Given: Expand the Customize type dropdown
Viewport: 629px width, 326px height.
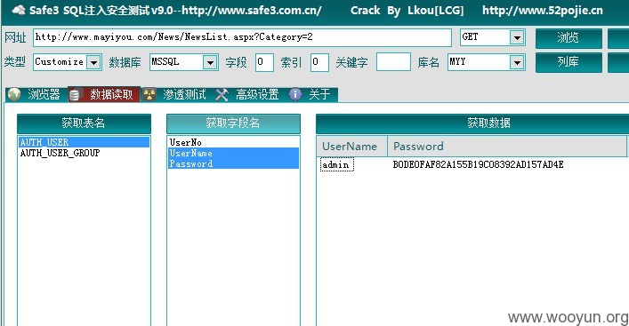Looking at the screenshot, I should 93,62.
